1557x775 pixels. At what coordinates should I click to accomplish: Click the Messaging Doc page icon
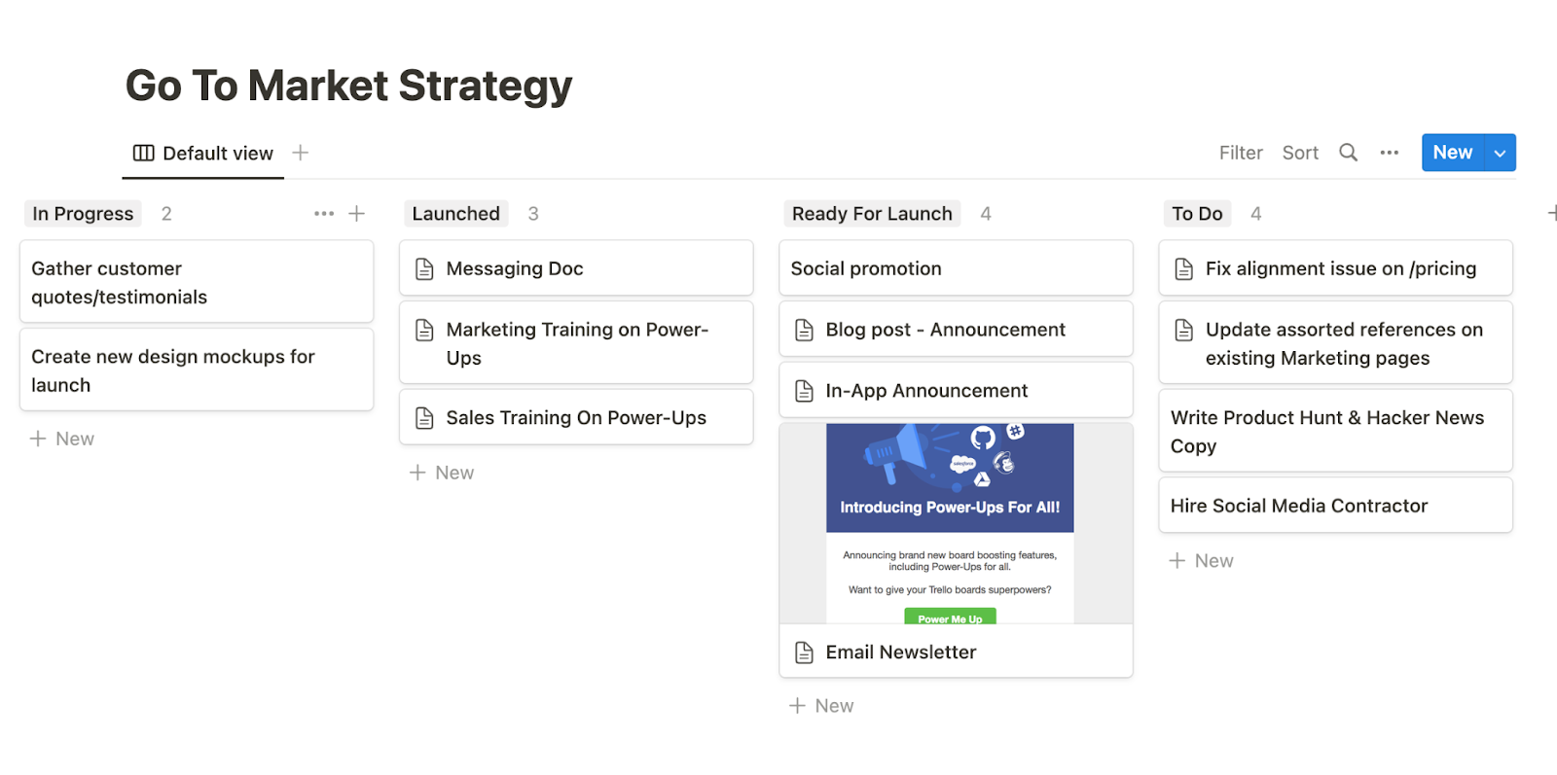pyautogui.click(x=424, y=269)
